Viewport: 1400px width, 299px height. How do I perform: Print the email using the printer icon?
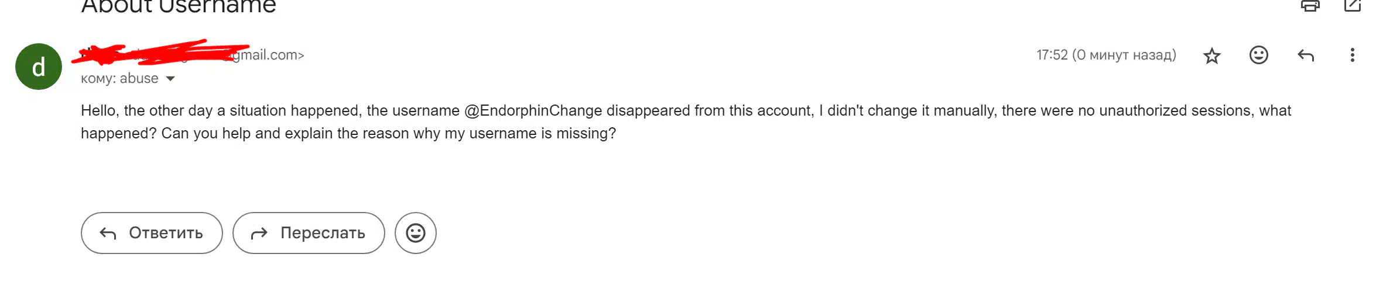pos(1310,6)
